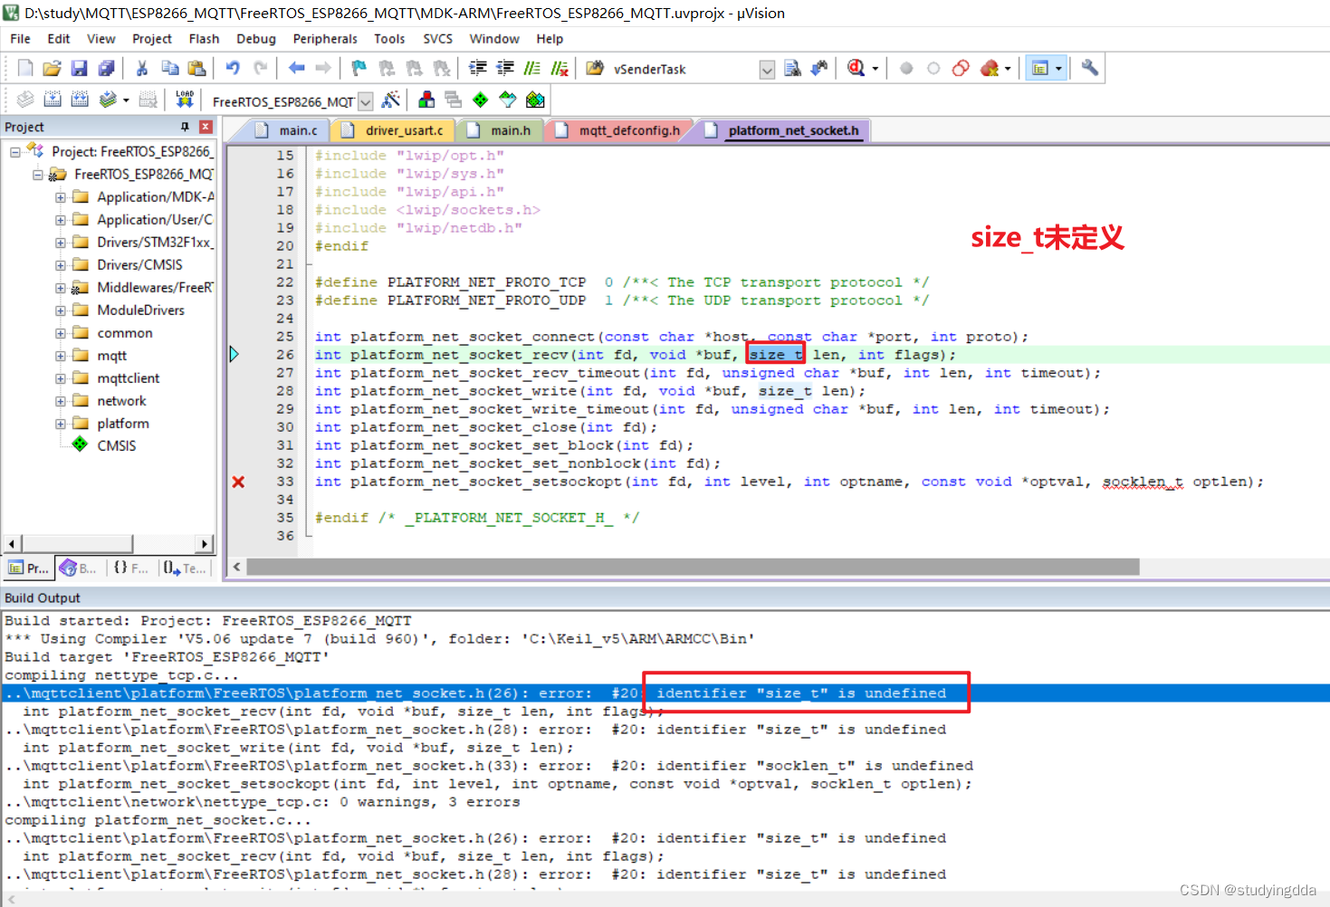Expand the platform folder
The width and height of the screenshot is (1330, 907).
tap(60, 424)
